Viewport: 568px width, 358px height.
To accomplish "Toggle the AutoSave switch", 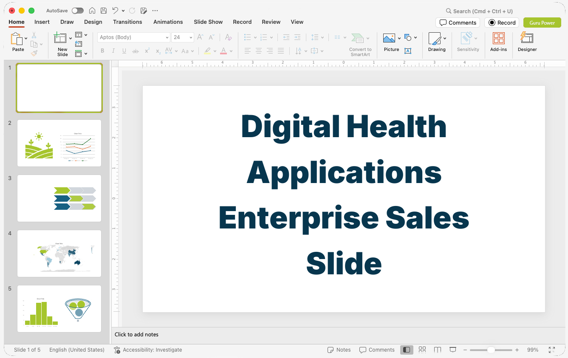I will [x=78, y=11].
